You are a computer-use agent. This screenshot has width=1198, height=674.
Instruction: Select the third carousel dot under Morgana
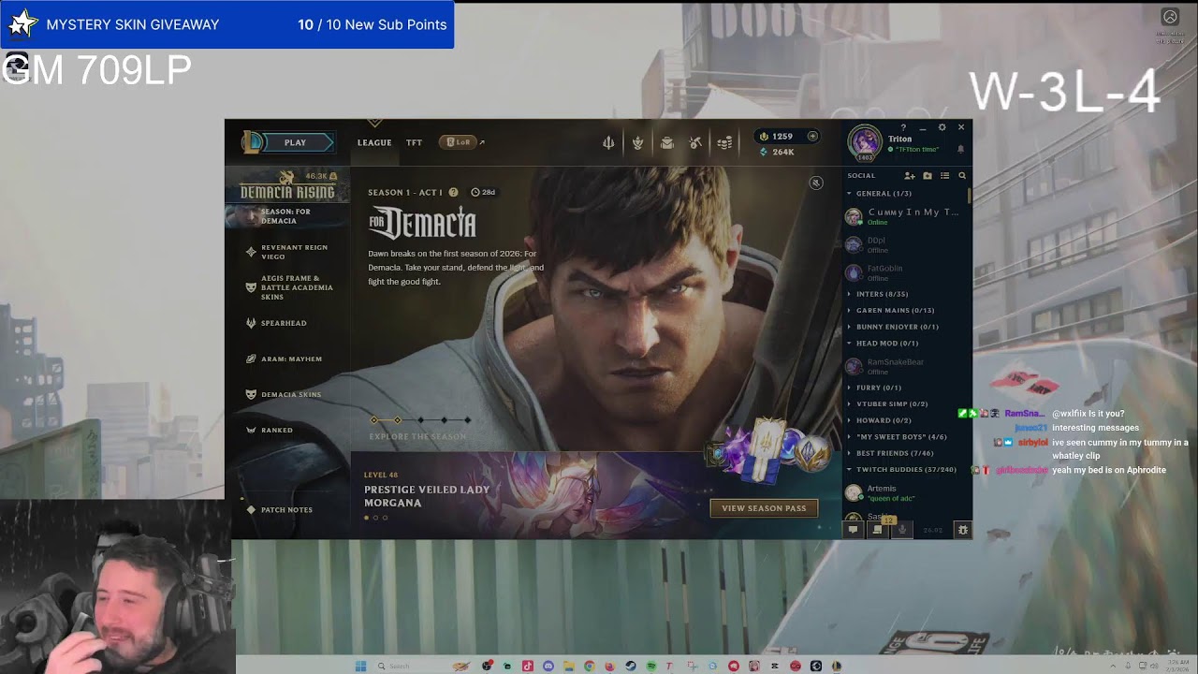click(385, 518)
